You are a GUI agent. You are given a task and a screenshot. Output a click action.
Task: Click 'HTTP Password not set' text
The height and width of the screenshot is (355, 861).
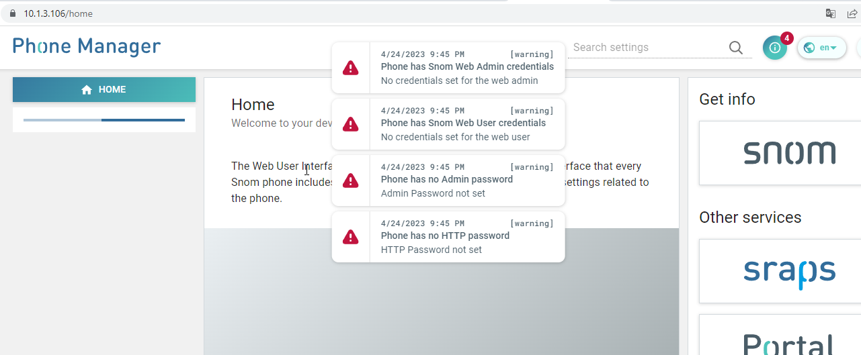pyautogui.click(x=432, y=250)
